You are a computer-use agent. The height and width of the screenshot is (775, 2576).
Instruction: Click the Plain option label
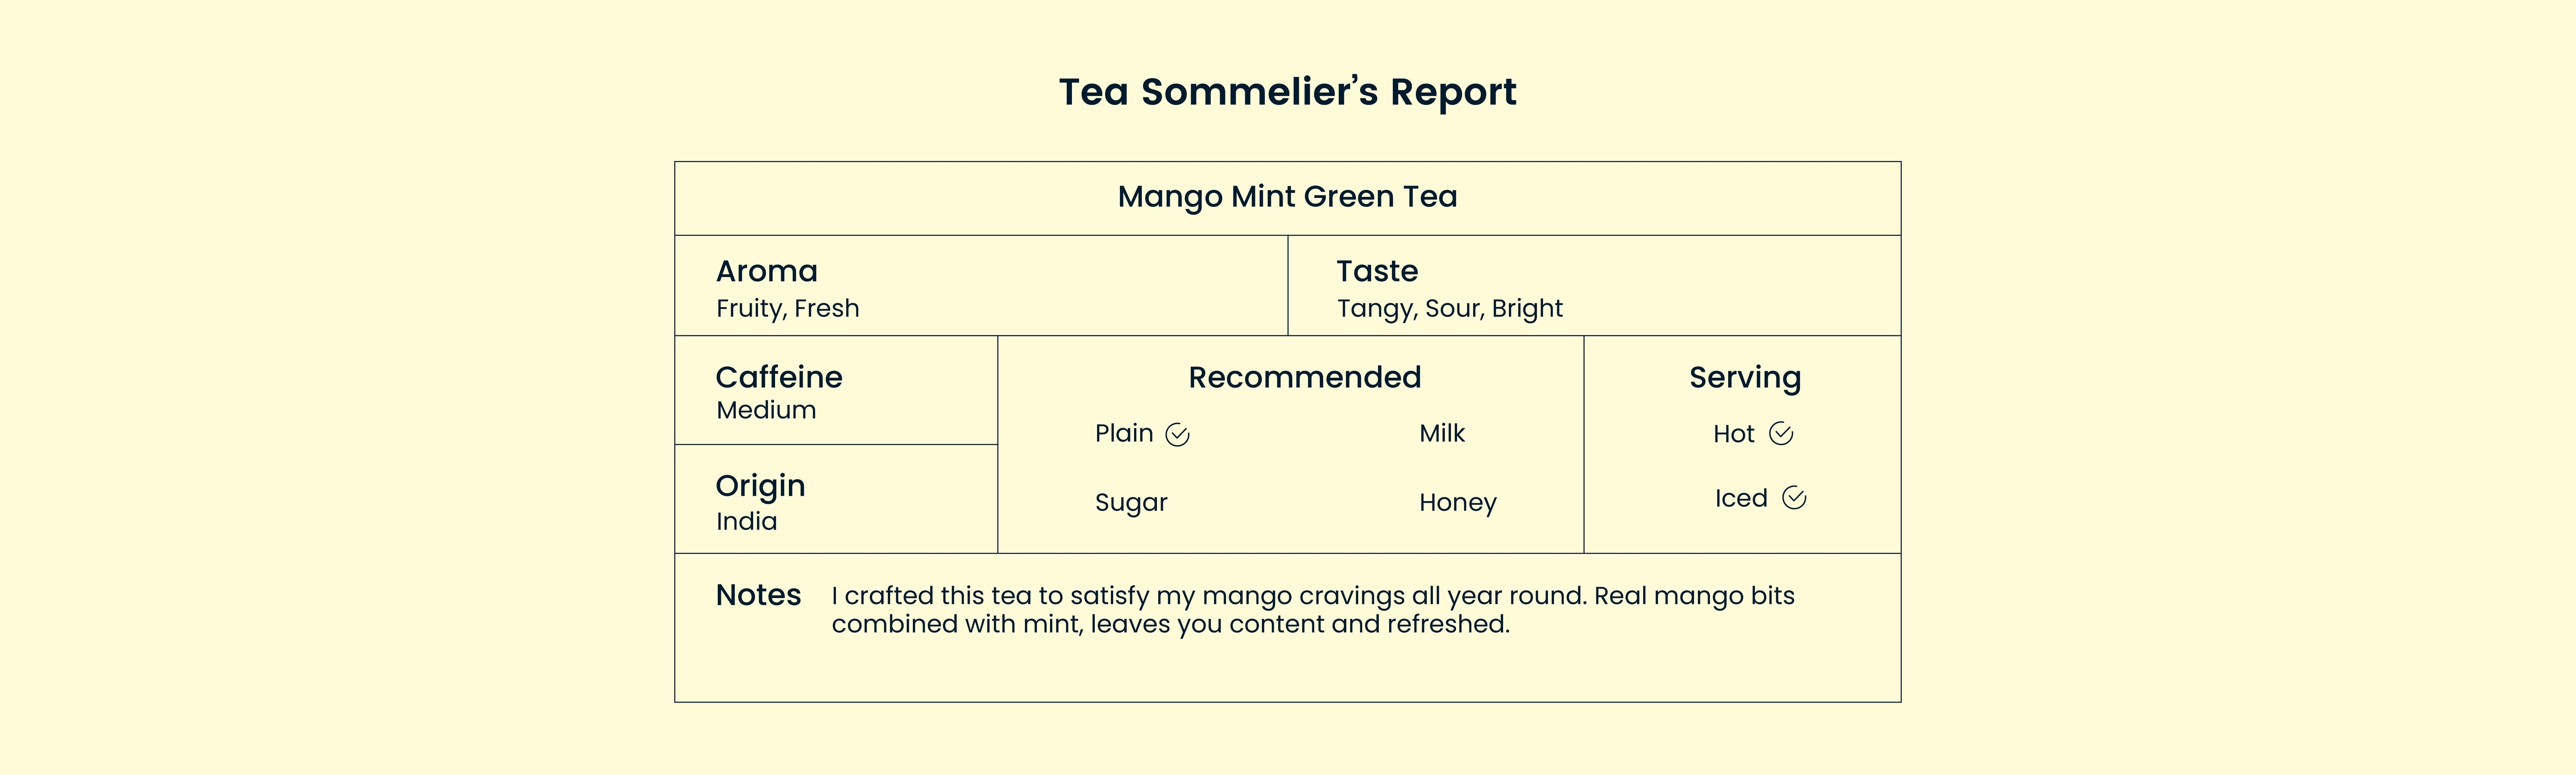[x=1123, y=434]
